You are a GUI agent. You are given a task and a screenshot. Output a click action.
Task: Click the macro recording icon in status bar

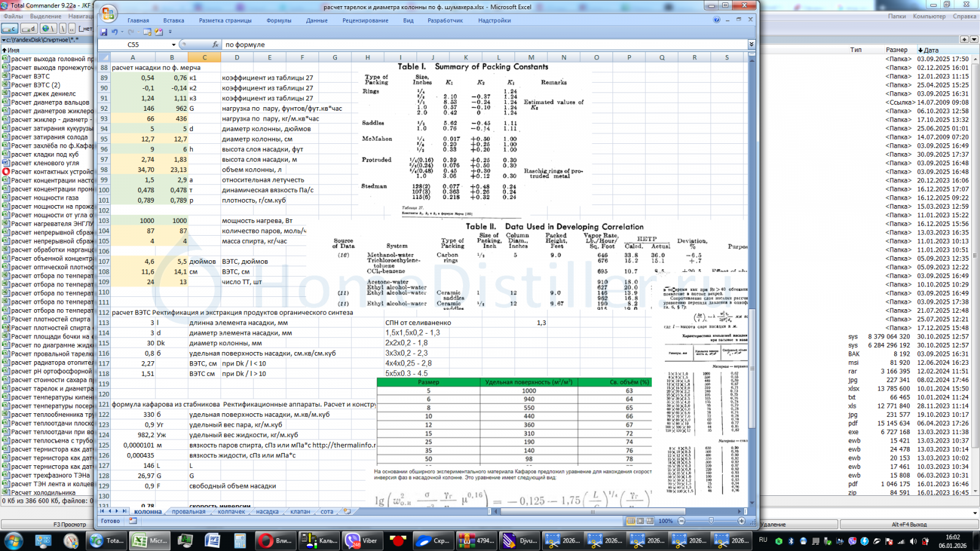pos(133,521)
